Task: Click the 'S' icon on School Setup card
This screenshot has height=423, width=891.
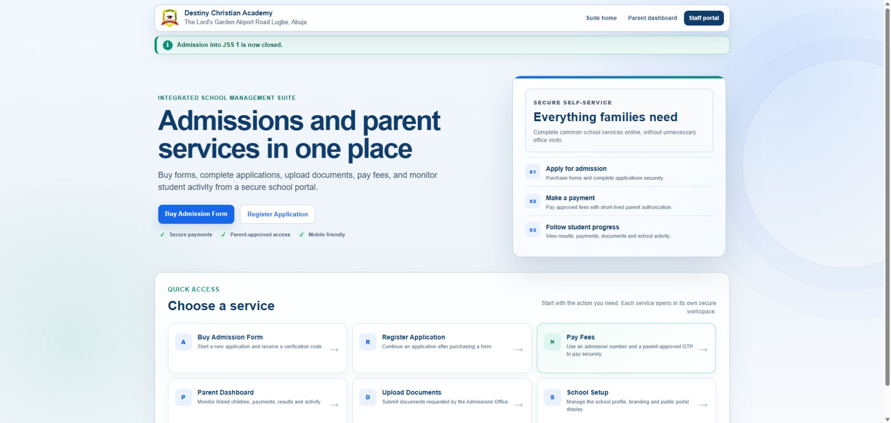Action: [552, 397]
